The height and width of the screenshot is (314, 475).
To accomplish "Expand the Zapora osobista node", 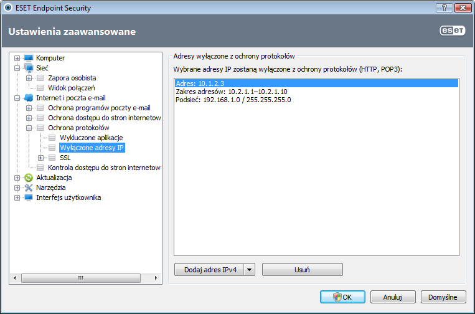I will coord(29,78).
